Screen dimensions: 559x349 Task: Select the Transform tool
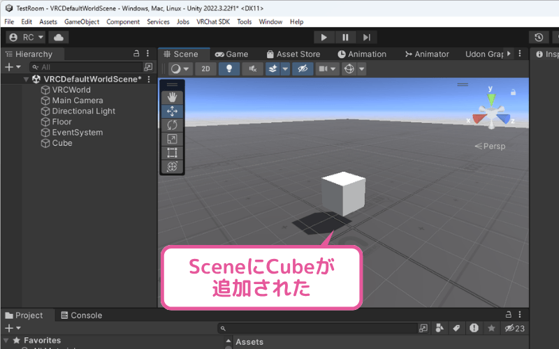coord(172,167)
